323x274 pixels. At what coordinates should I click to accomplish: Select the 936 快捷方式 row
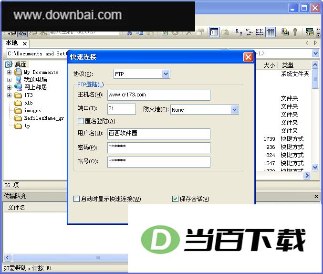[x=283, y=147]
